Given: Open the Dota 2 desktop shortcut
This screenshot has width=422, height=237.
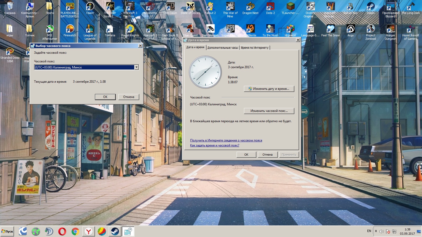Looking at the screenshot, I should tap(270, 8).
